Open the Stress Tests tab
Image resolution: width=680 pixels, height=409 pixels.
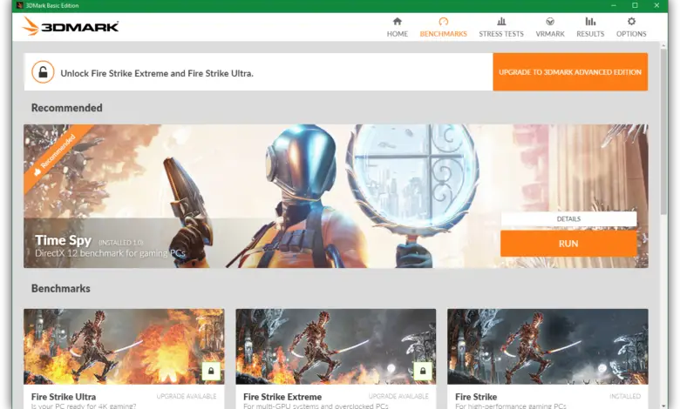501,27
